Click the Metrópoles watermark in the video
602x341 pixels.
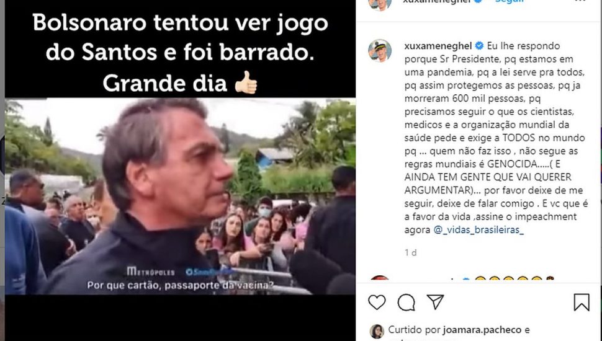click(x=151, y=272)
